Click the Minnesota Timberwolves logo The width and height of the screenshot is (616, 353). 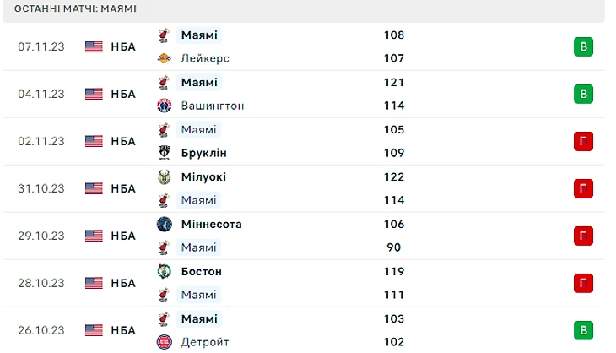pyautogui.click(x=164, y=225)
